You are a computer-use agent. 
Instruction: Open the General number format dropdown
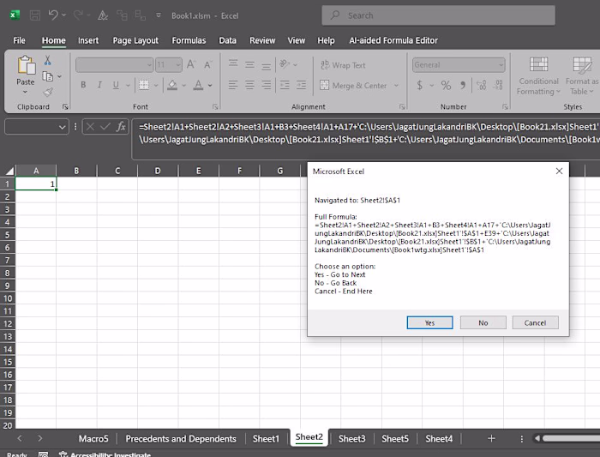[501, 65]
